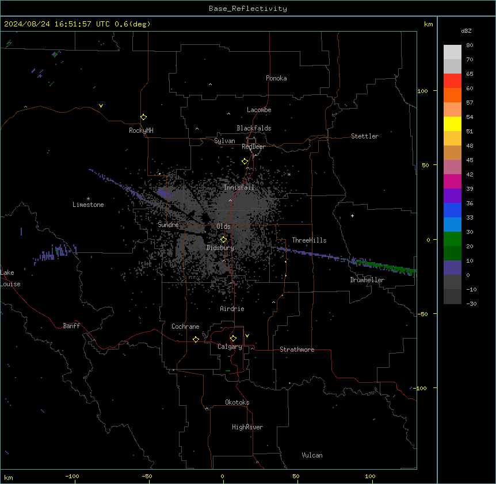Click the legend value 80
The height and width of the screenshot is (484, 496).
[470, 45]
